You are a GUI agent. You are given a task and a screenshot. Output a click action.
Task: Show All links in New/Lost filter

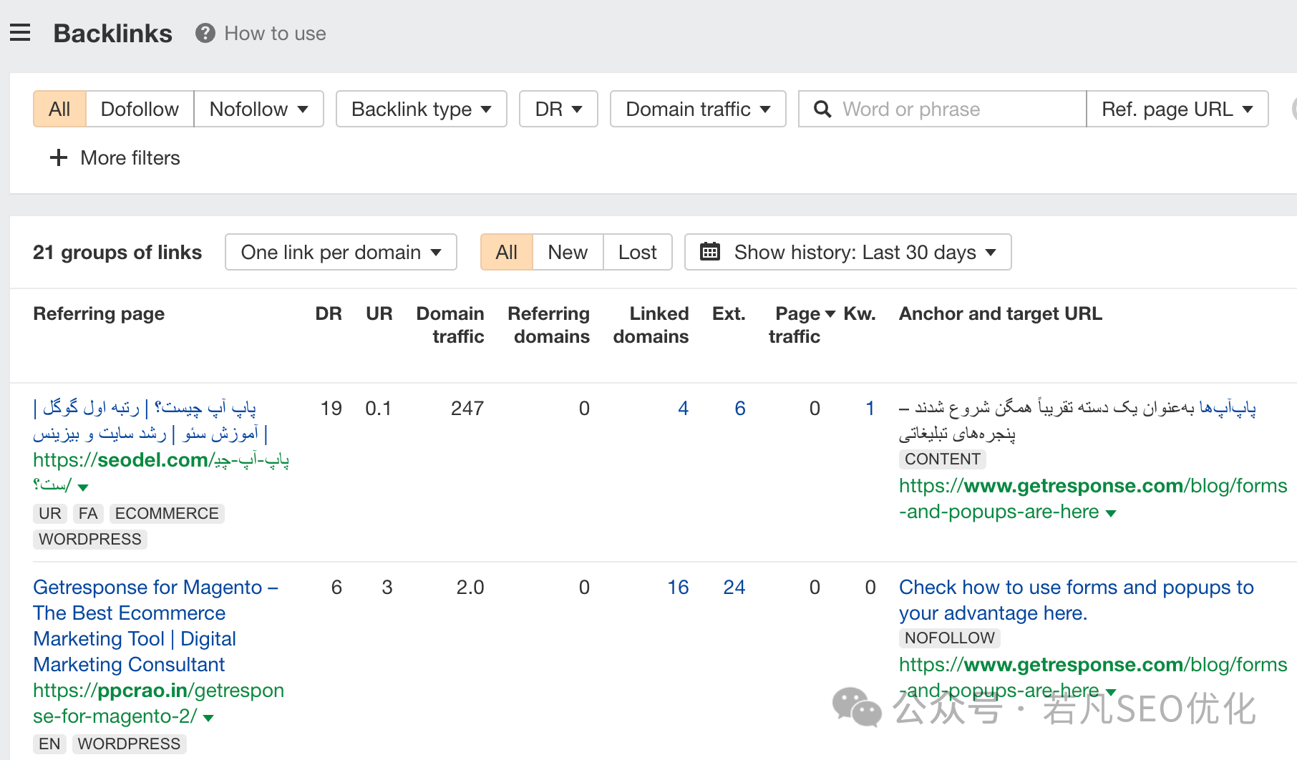tap(507, 252)
